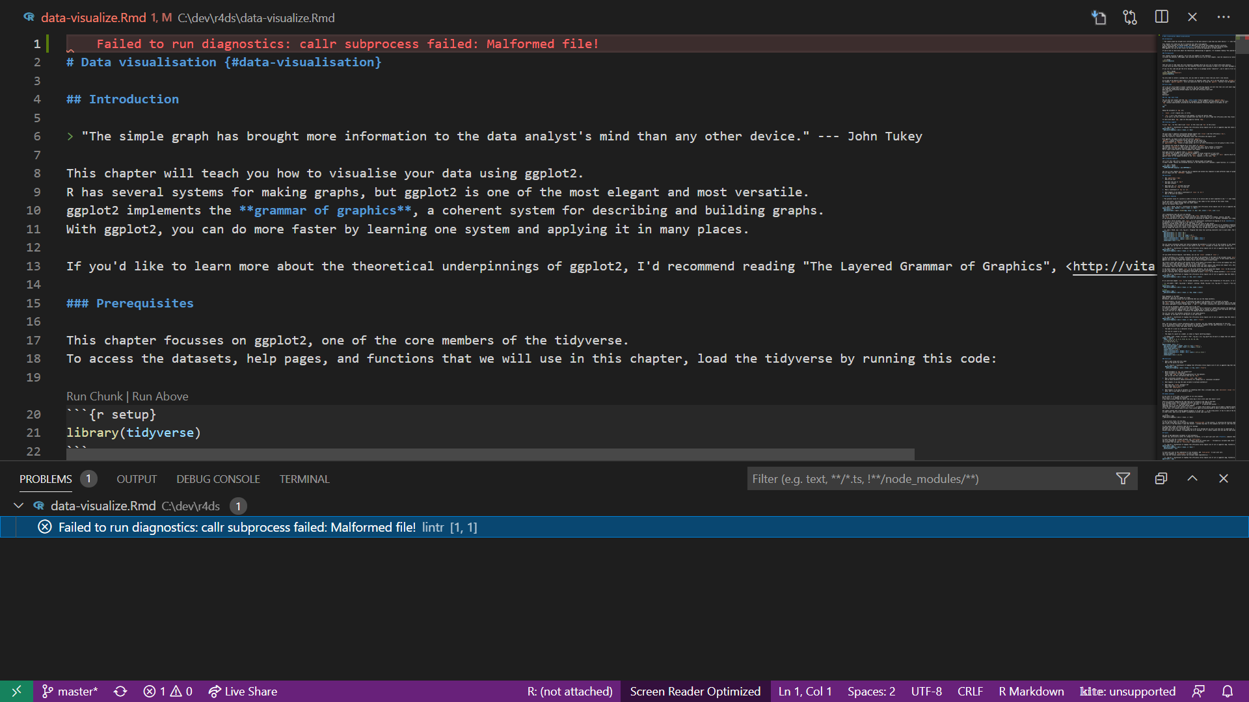The width and height of the screenshot is (1249, 702).
Task: Click the synchronize changes icon near branch name
Action: 120,691
